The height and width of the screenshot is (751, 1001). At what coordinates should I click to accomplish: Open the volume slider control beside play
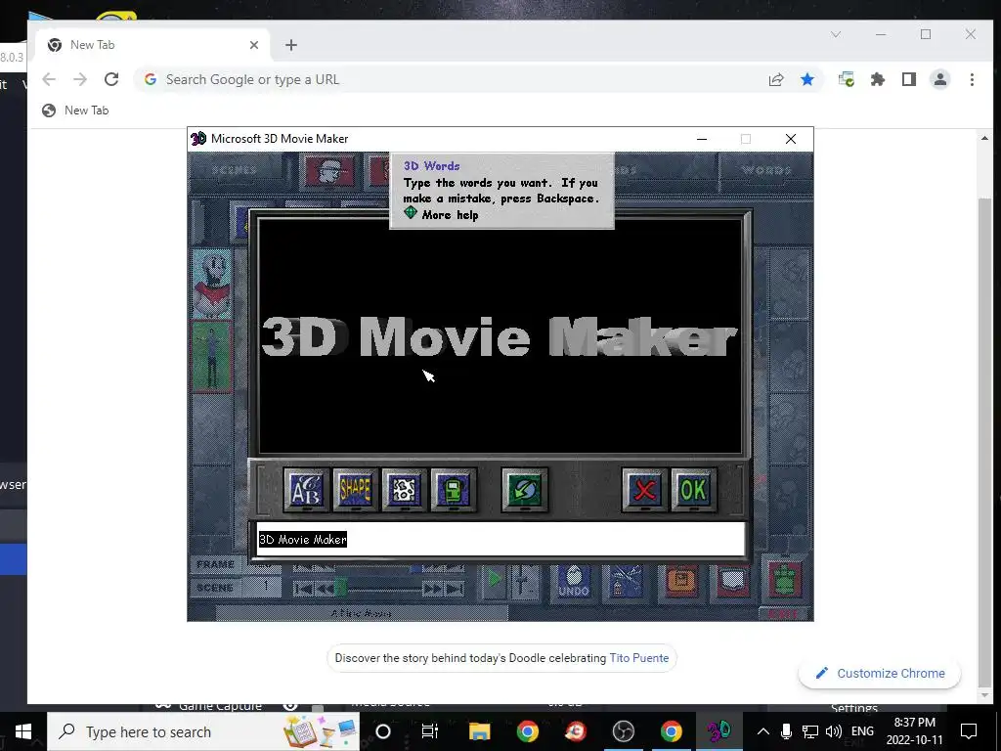coord(523,581)
